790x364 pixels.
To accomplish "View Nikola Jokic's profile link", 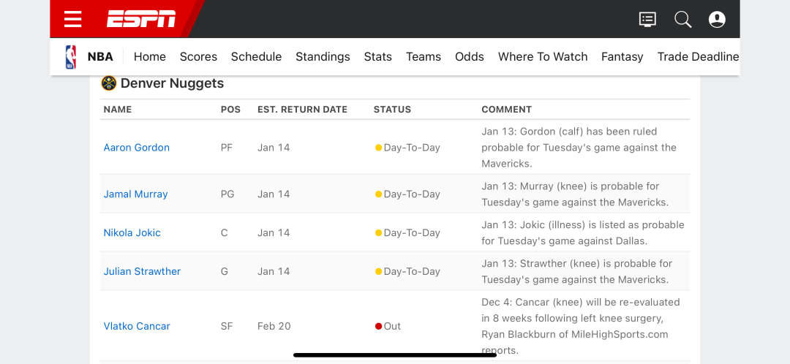I will [x=132, y=232].
